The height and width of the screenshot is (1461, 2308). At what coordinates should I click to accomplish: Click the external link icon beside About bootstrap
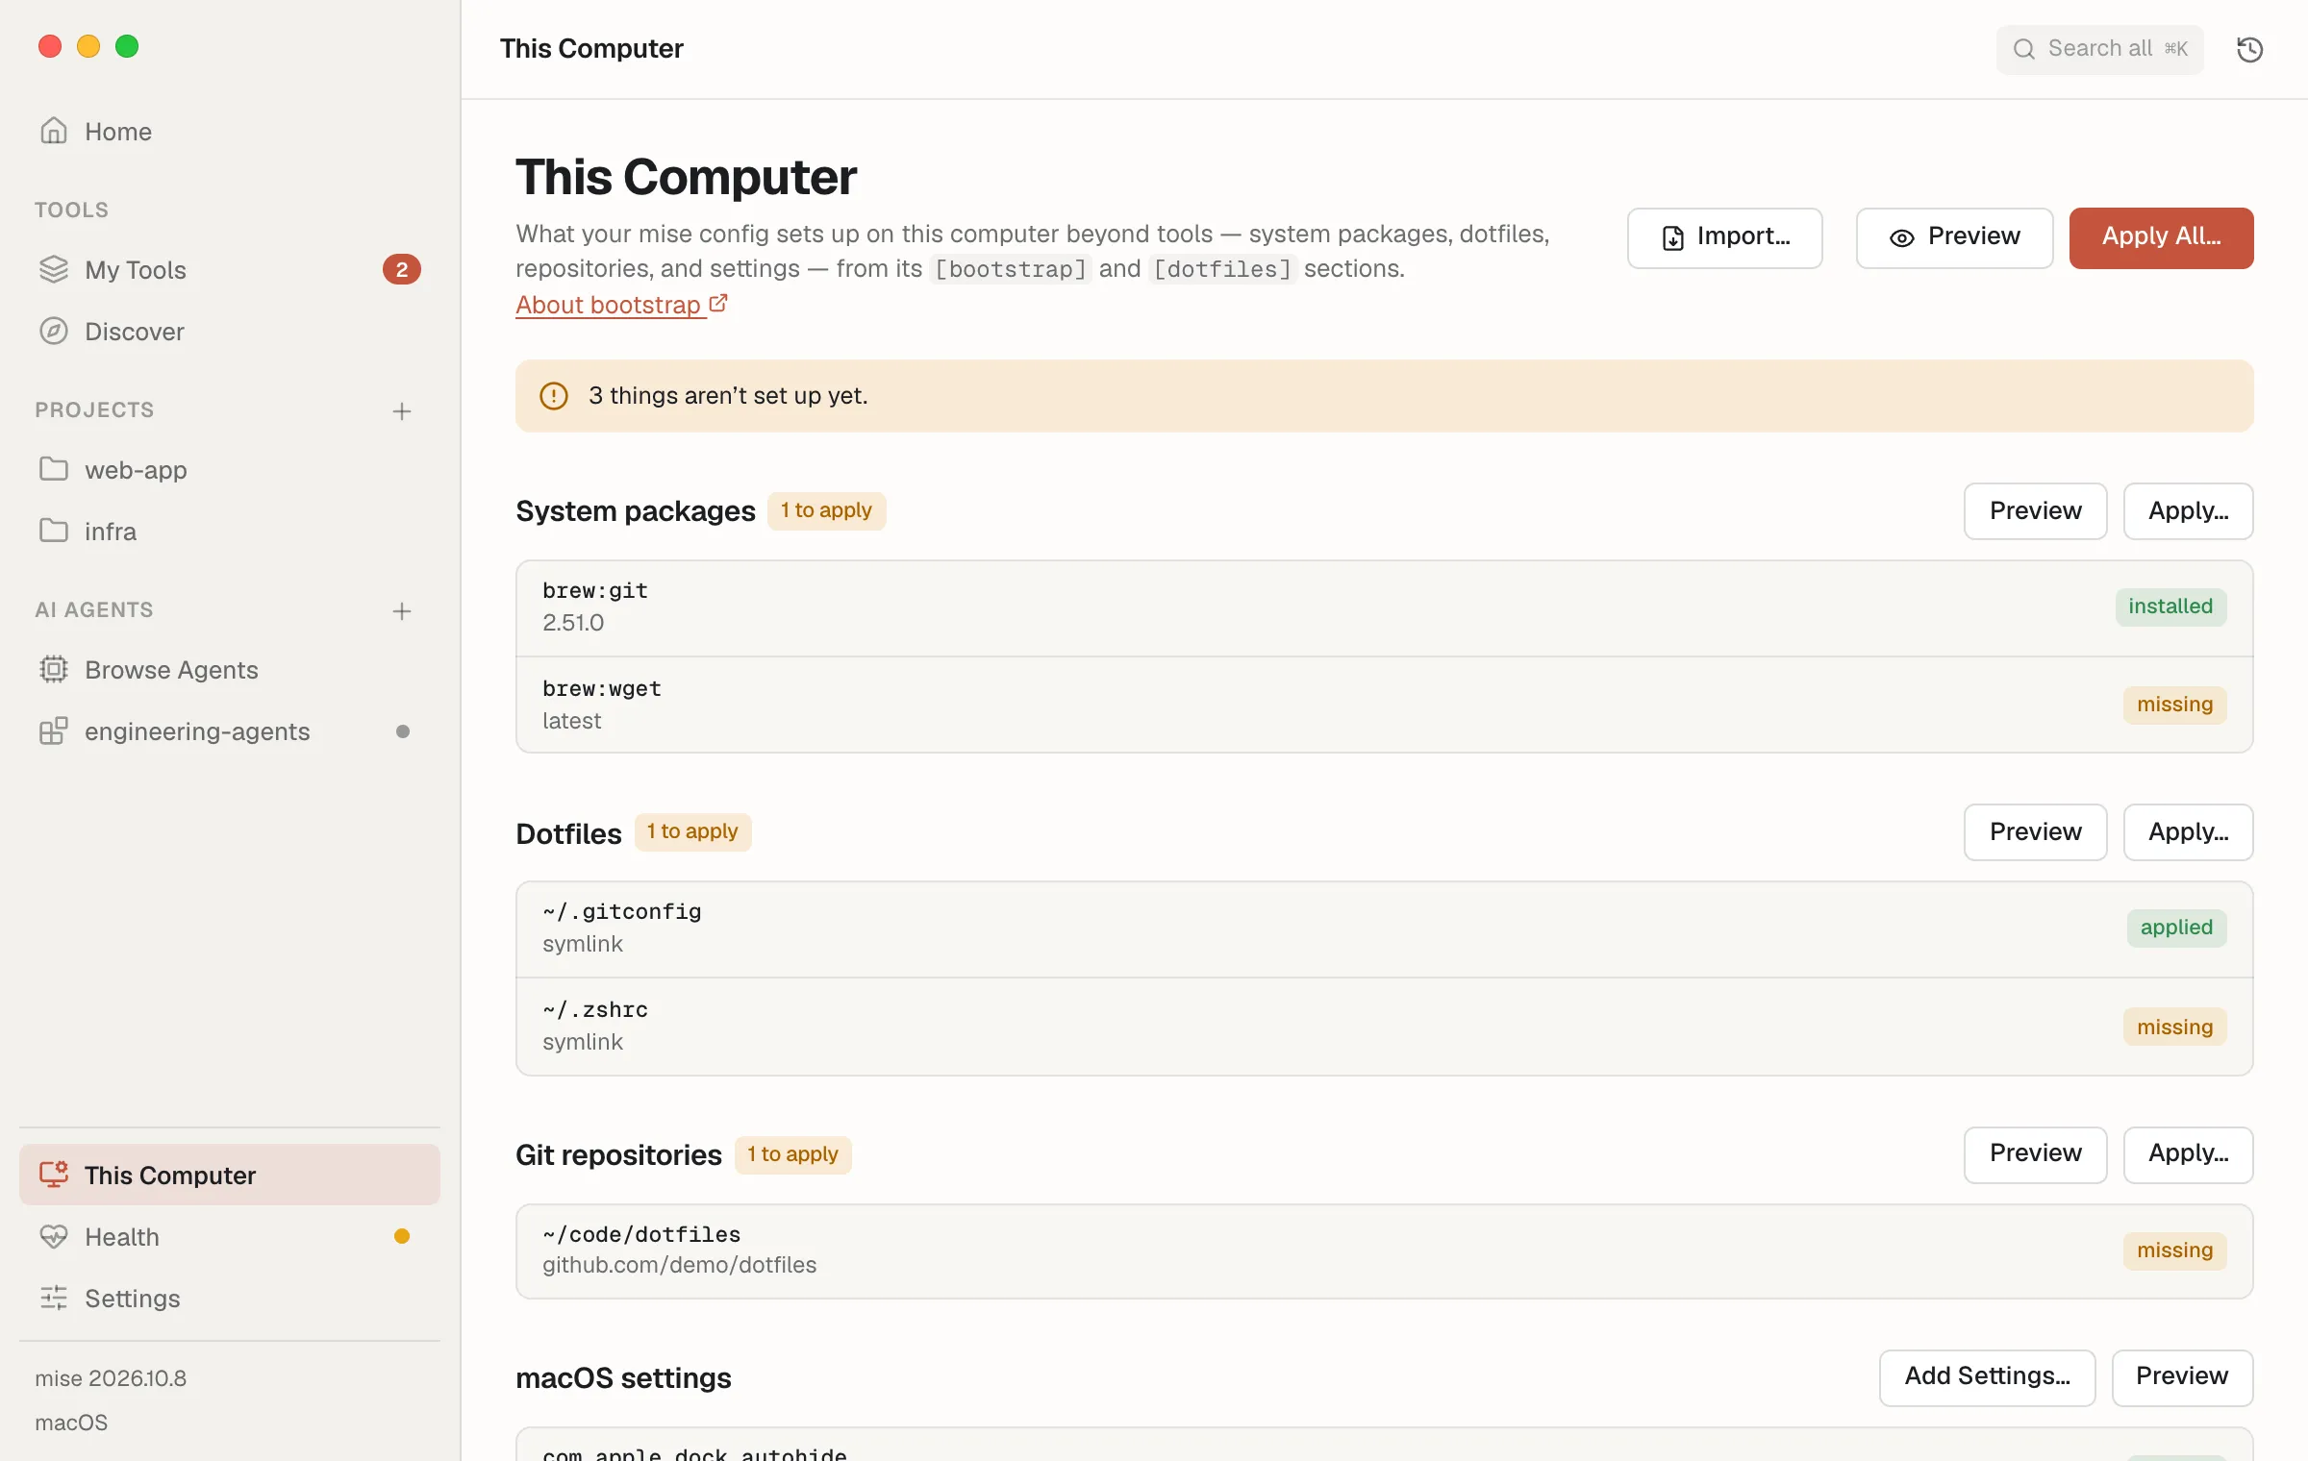coord(718,304)
